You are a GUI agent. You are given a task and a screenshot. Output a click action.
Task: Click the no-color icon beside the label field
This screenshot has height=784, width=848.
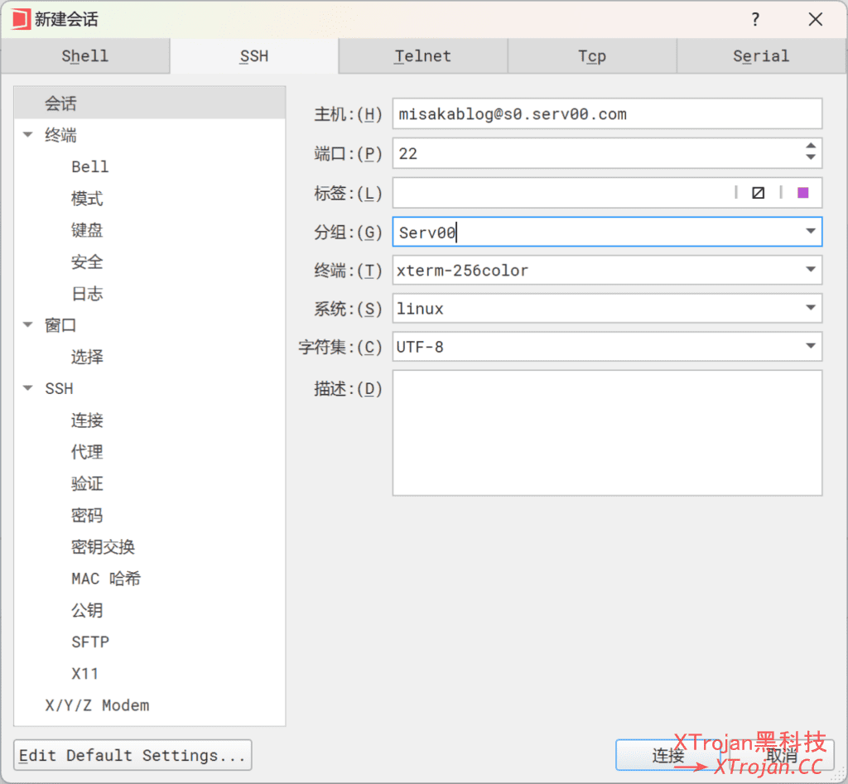[x=758, y=192]
